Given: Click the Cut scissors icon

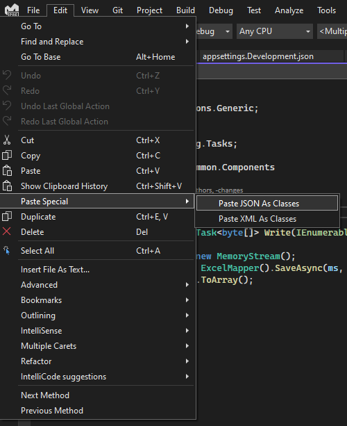Looking at the screenshot, I should coord(7,140).
